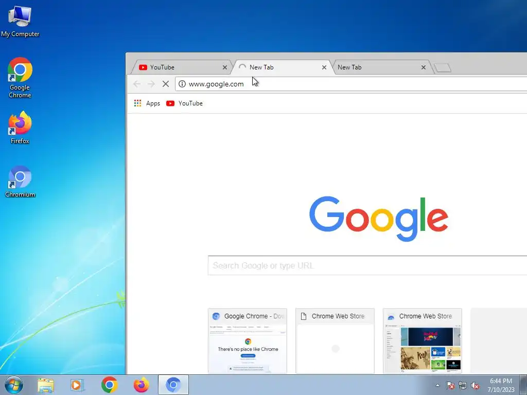Open a new tab with the new-tab button
Image resolution: width=527 pixels, height=395 pixels.
442,68
